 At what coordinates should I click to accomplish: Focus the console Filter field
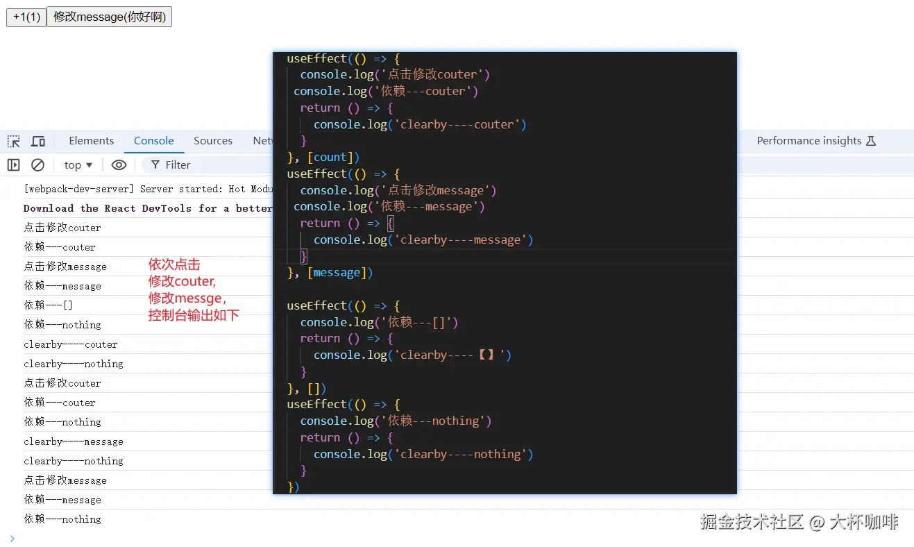[x=208, y=165]
